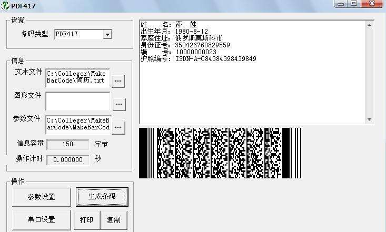Select the PDF417 barcode type combo box
Screen dimensions: 386x232
point(83,34)
